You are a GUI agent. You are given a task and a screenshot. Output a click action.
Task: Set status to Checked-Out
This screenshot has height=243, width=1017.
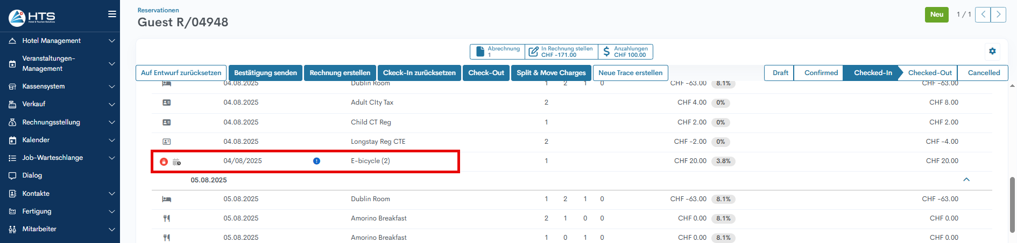click(x=929, y=73)
